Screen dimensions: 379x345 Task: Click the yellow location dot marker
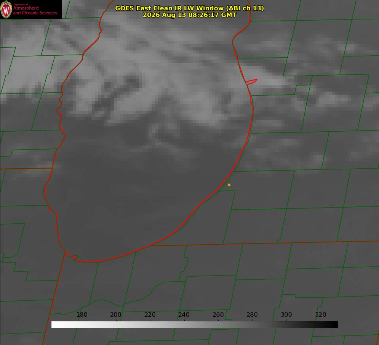click(229, 185)
